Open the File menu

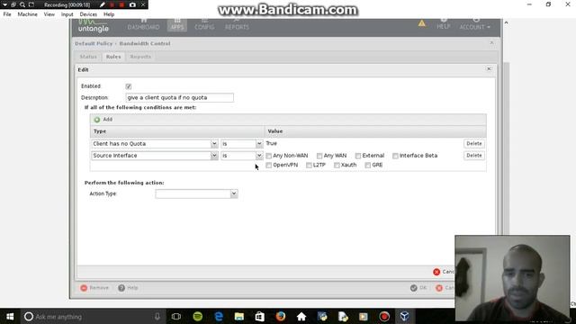click(7, 14)
